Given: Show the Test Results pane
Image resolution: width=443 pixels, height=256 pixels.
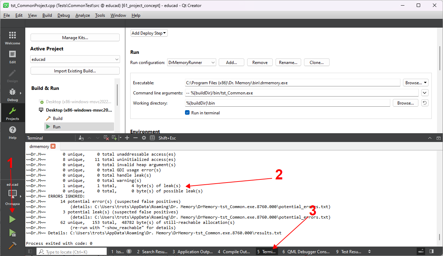Looking at the screenshot, I should 349,251.
